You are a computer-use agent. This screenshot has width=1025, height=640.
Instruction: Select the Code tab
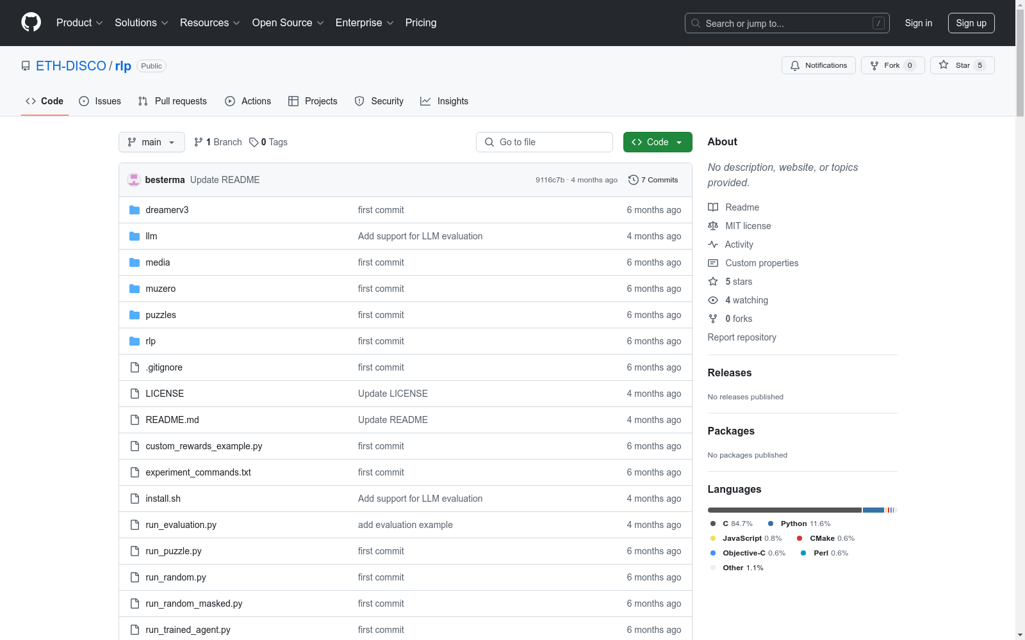click(45, 101)
